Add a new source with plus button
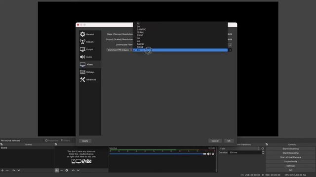This screenshot has width=316, height=177. [x=57, y=171]
